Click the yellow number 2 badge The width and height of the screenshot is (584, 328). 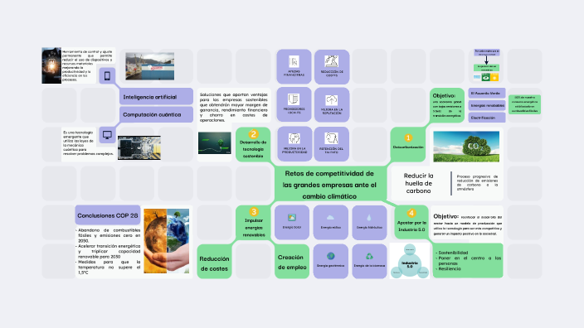point(253,134)
